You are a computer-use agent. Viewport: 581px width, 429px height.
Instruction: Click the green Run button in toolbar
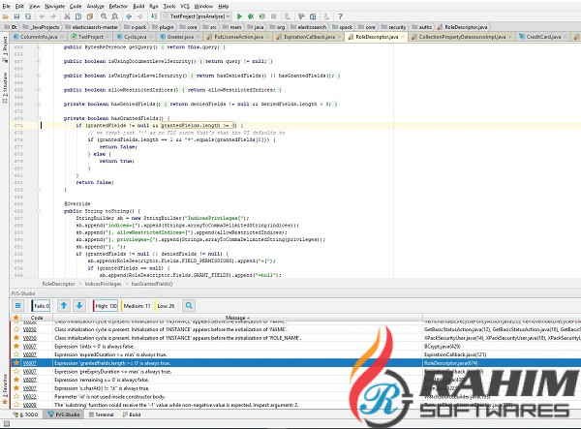[x=239, y=16]
